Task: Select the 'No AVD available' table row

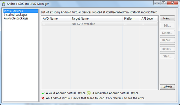Action: pos(99,24)
